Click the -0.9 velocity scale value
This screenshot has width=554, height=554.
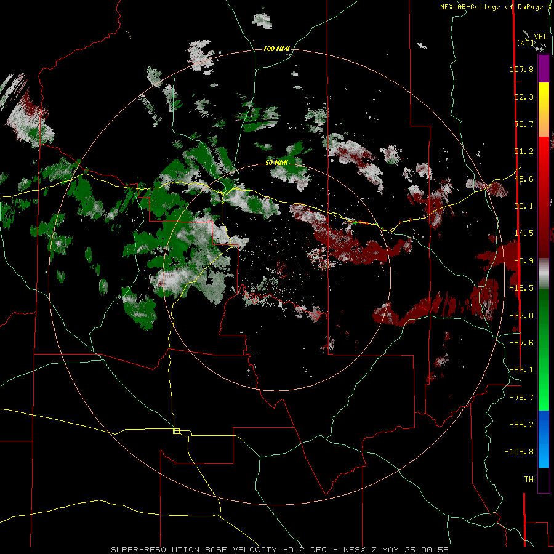pos(524,261)
